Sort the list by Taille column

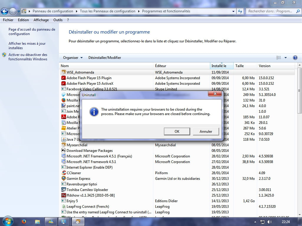[245, 66]
